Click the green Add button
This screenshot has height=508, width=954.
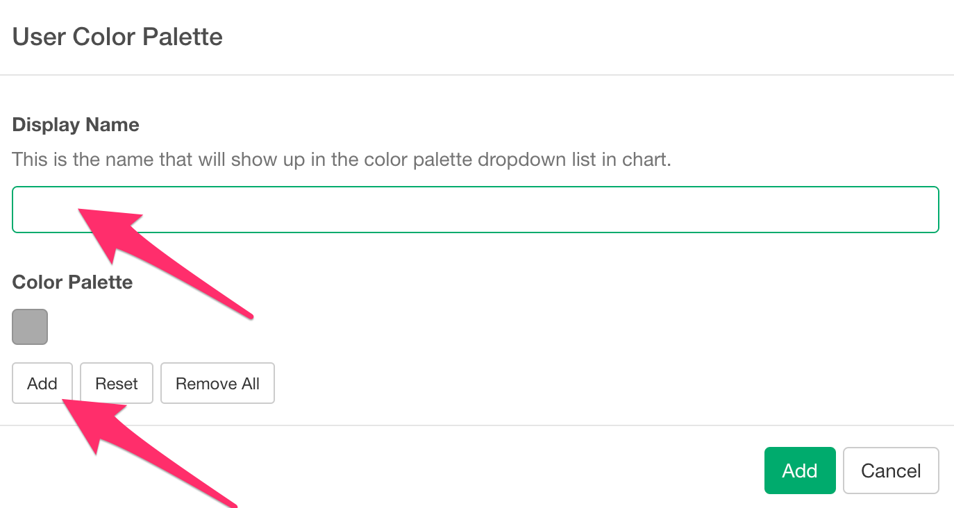point(799,471)
